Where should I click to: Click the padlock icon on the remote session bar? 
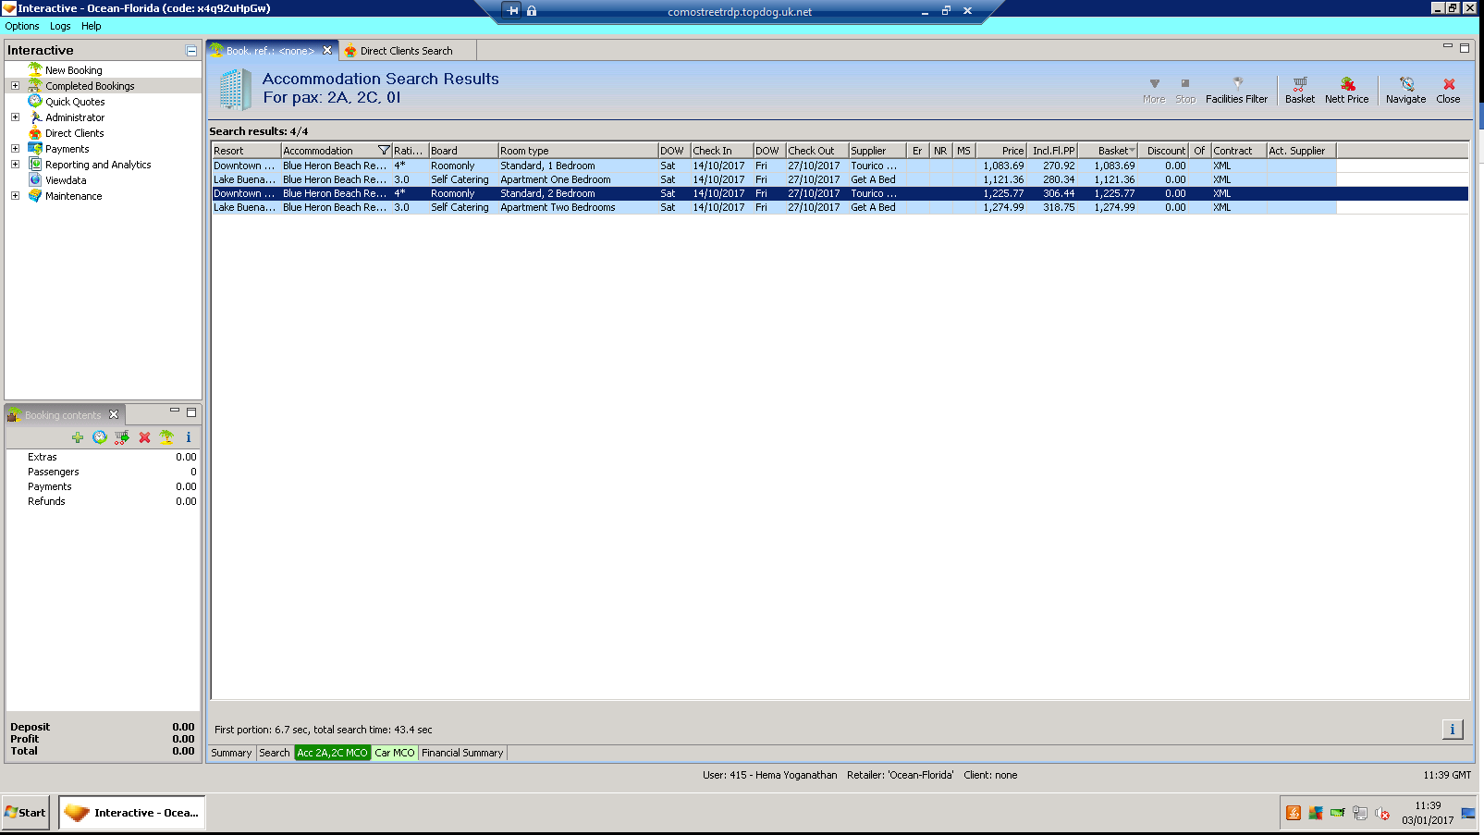coord(532,11)
